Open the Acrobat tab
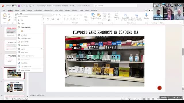Viewport: 184px width, 103px height. pyautogui.click(x=94, y=11)
